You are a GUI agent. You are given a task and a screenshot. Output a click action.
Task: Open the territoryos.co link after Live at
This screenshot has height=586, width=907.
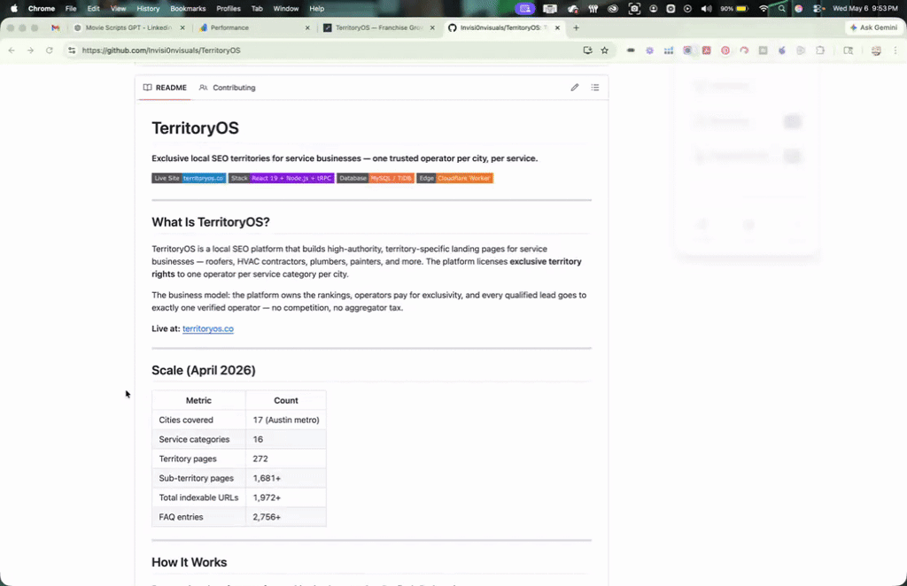click(x=208, y=328)
